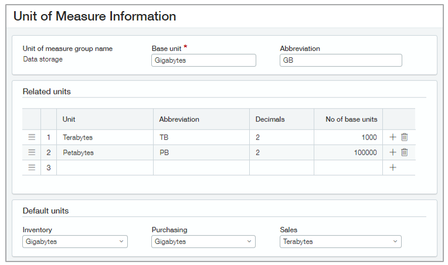Image resolution: width=448 pixels, height=265 pixels.
Task: Click the plus icon on empty row 3
Action: (x=393, y=168)
